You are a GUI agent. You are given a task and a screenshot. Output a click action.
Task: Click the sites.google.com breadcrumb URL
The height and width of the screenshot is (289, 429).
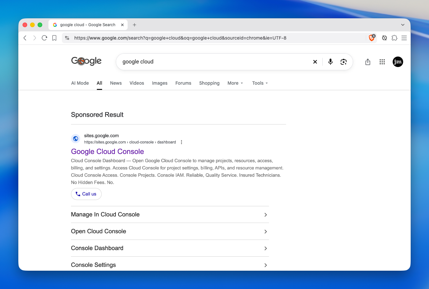coord(130,142)
